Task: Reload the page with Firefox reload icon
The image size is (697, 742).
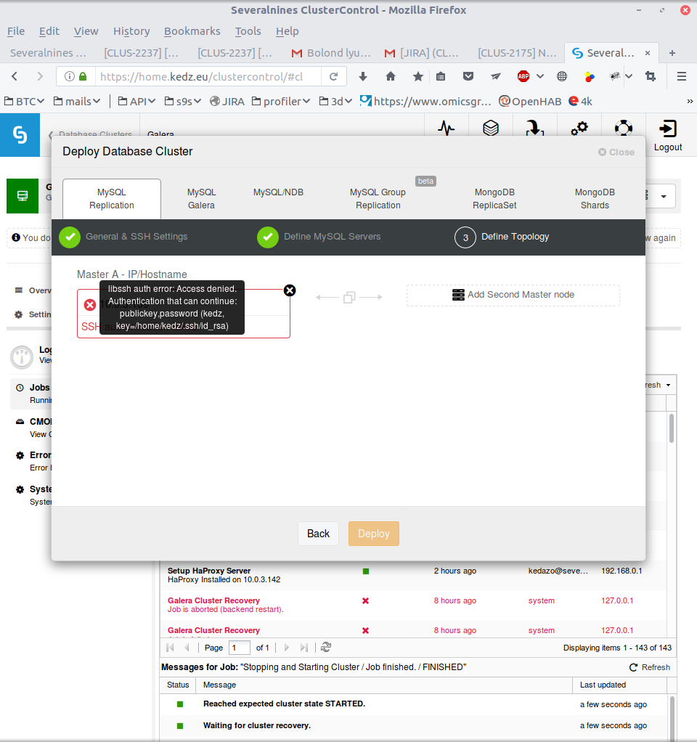Action: 333,77
